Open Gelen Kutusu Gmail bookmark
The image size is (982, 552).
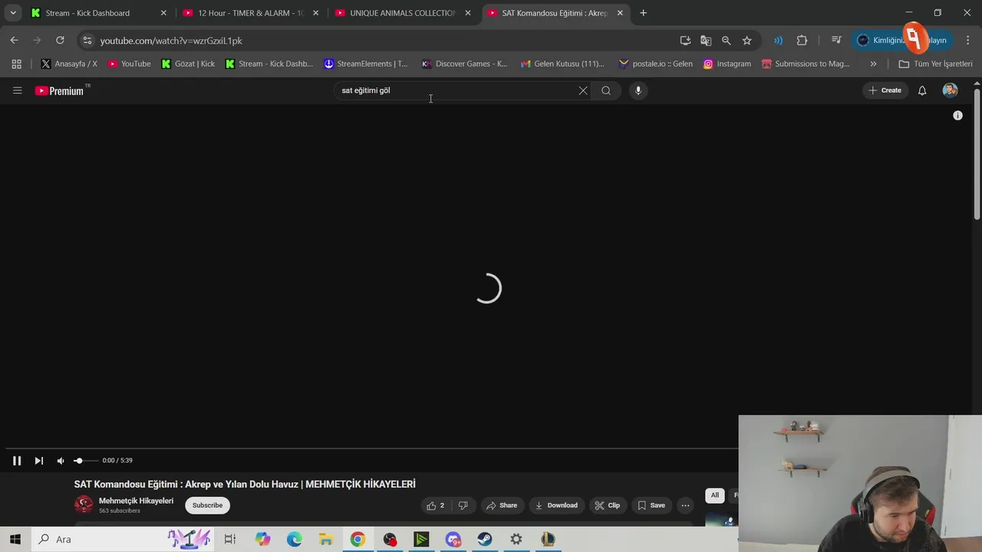562,64
